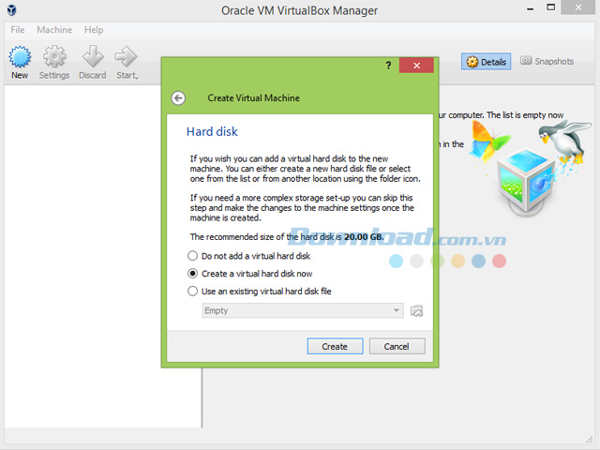This screenshot has height=450, width=600.
Task: Click the Start arrow toolbar icon
Action: click(127, 62)
